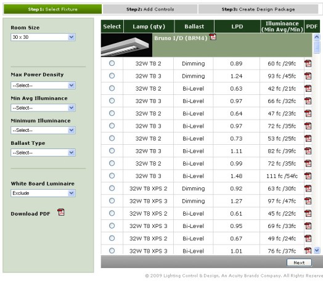Open PDF for 82 fc /39fc row
The width and height of the screenshot is (323, 281).
pyautogui.click(x=308, y=151)
